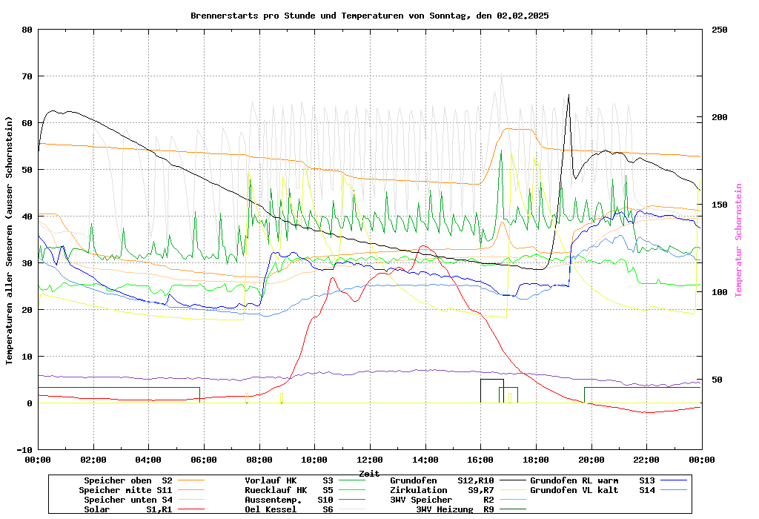
Task: Select the Grundofen VL kalt legend label
Action: [574, 490]
